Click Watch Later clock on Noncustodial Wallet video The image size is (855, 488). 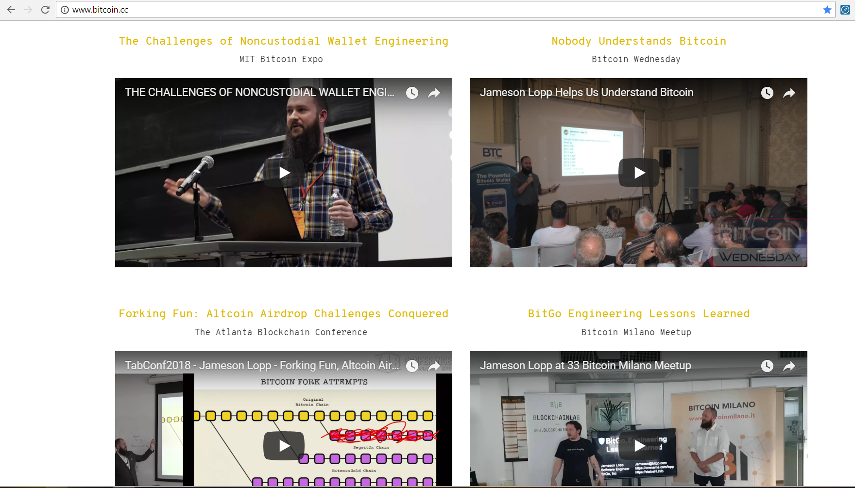[x=412, y=93]
